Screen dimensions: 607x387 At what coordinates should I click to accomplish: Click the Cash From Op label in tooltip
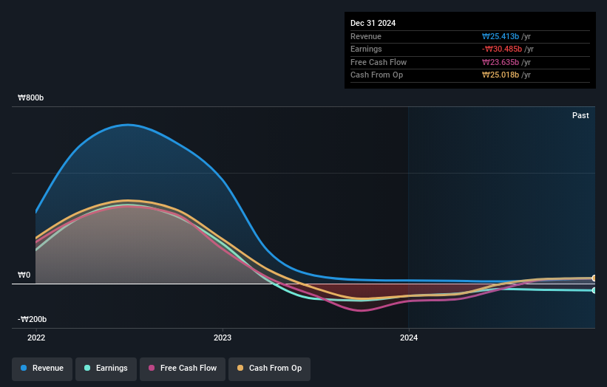(x=376, y=75)
